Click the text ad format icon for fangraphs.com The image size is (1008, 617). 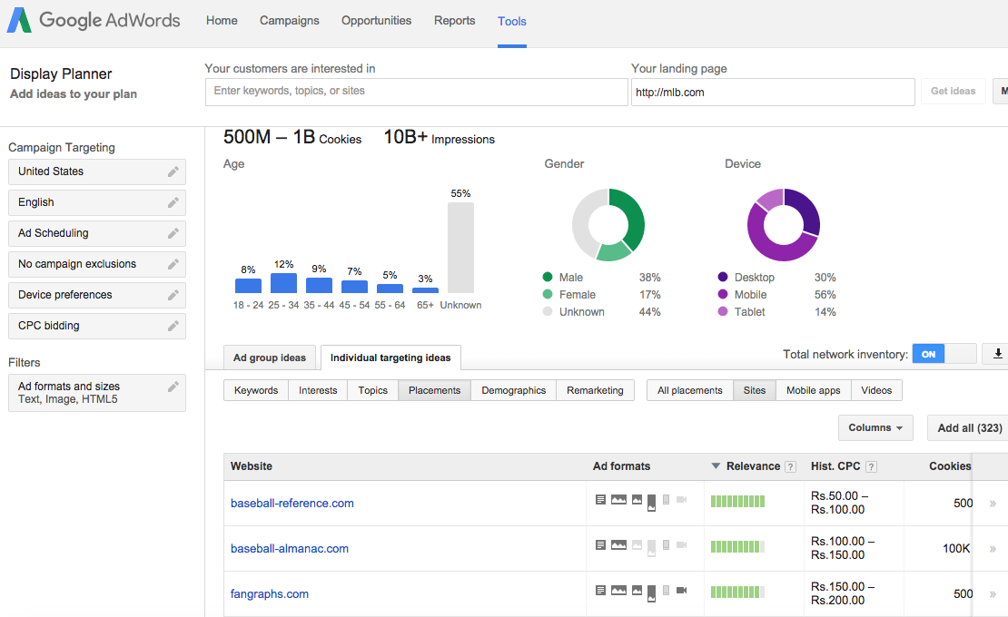tap(600, 590)
